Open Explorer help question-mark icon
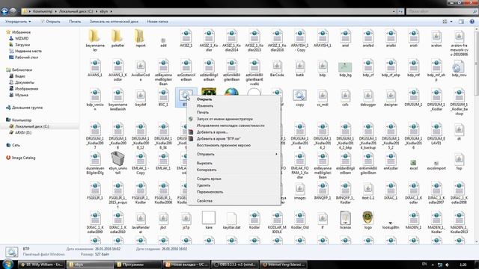 [x=472, y=22]
